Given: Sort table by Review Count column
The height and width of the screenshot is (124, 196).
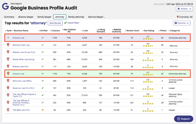Looking at the screenshot, I should click(132, 30).
